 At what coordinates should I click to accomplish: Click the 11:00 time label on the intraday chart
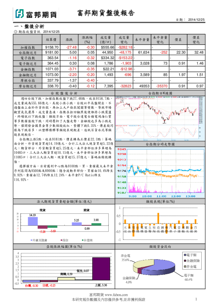(161, 196)
